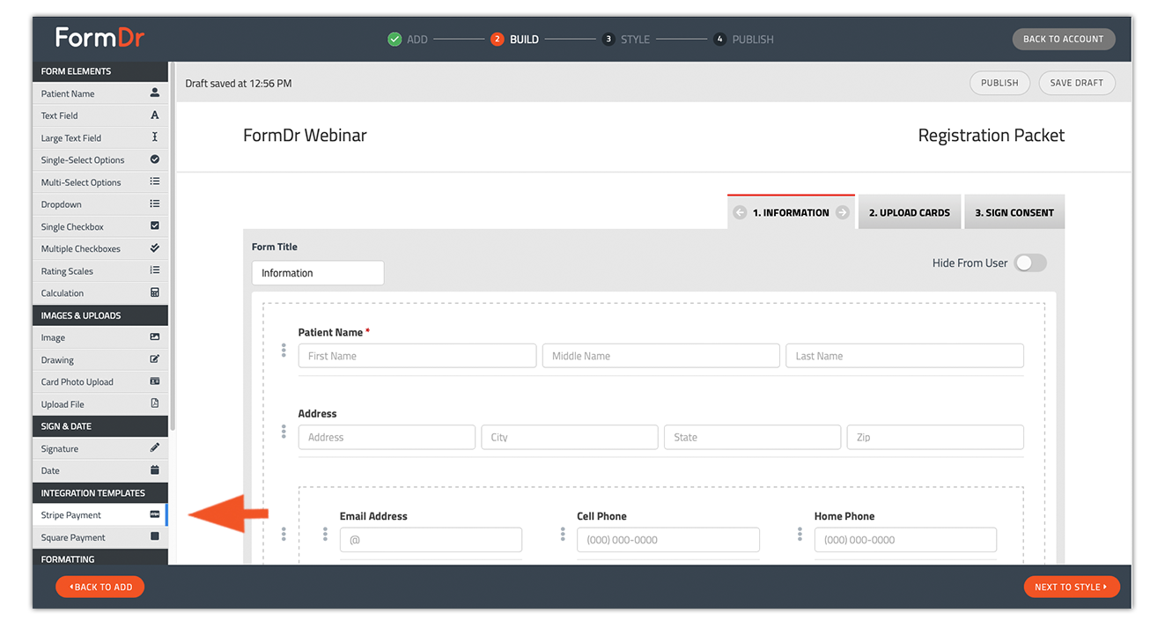Click the Next to Style button

pyautogui.click(x=1071, y=587)
